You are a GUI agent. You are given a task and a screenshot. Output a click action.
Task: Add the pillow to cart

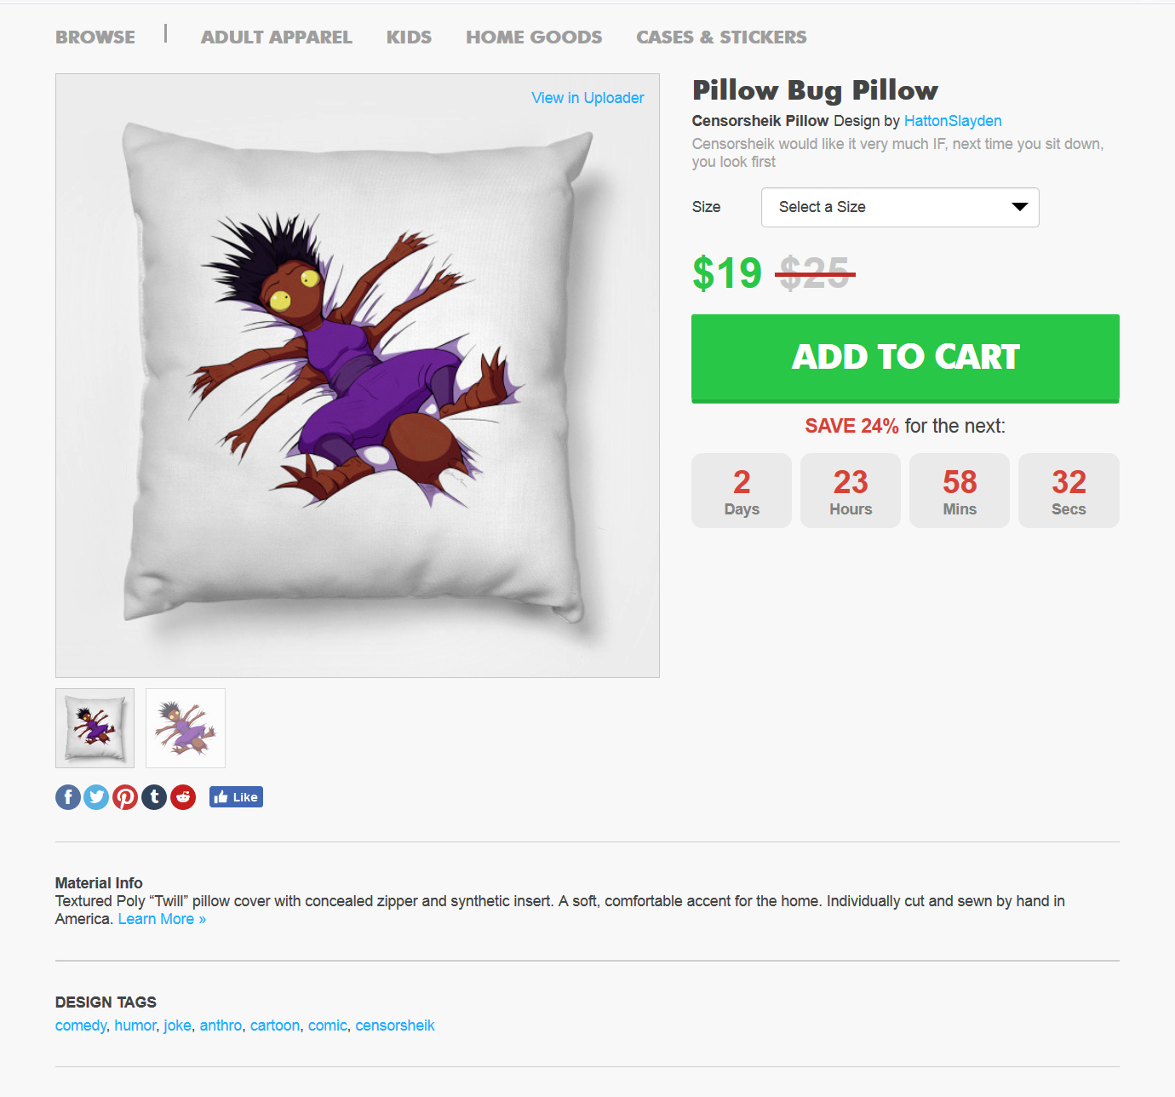click(x=905, y=359)
